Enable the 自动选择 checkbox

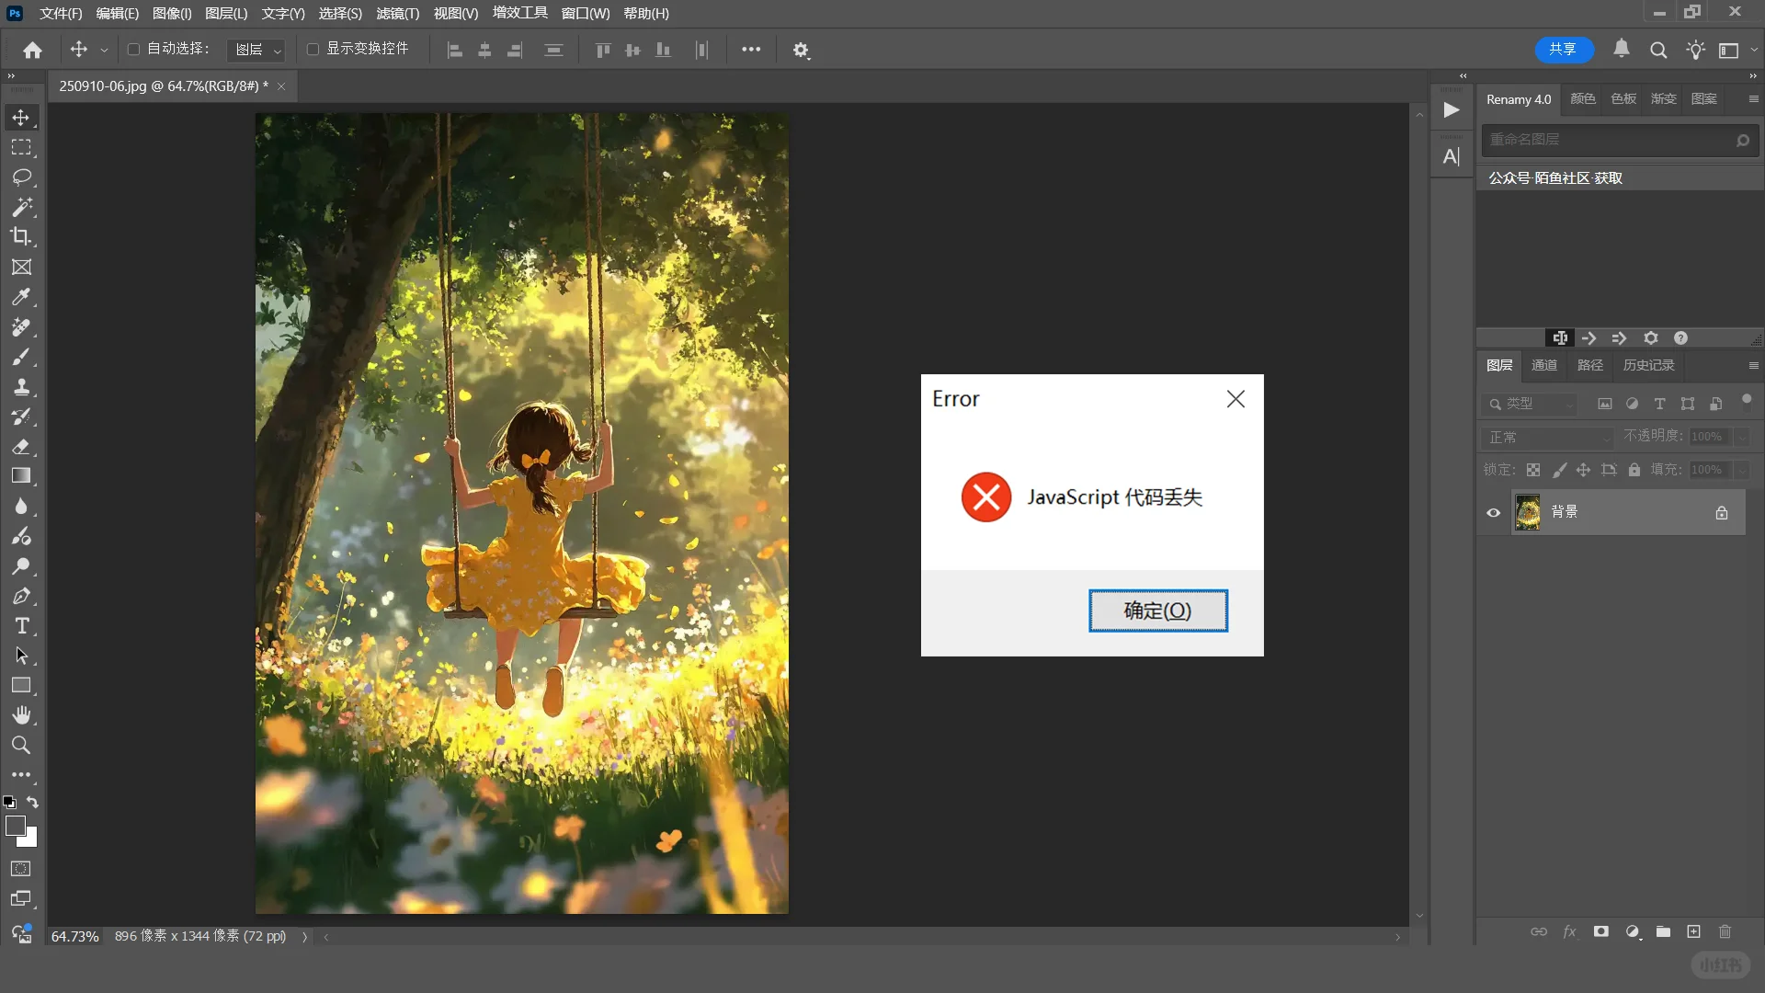[x=134, y=49]
